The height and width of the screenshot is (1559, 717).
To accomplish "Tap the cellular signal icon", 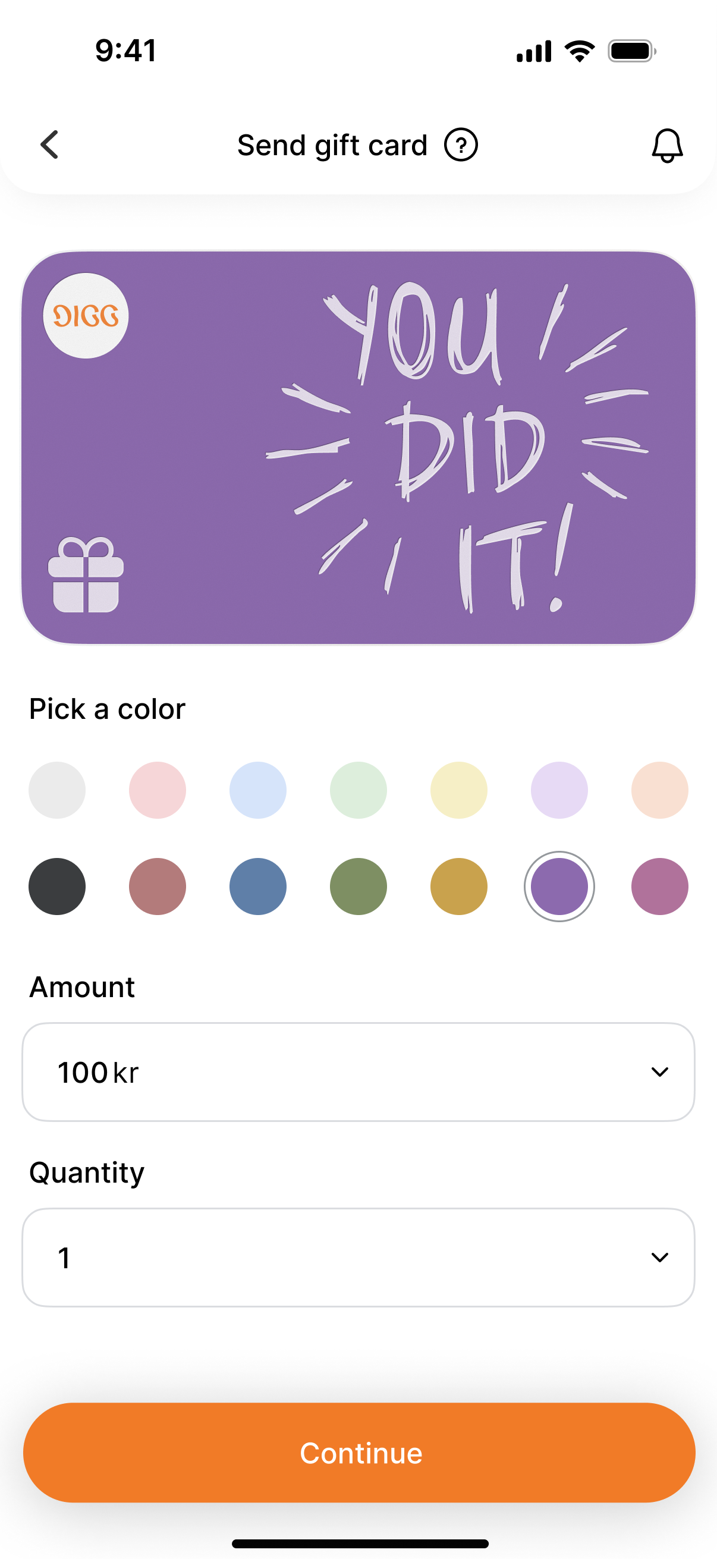I will (534, 51).
